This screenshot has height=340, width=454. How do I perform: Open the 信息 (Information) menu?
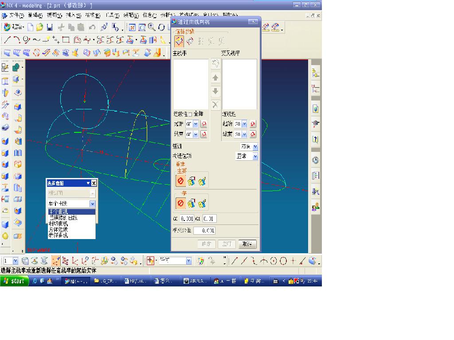149,15
